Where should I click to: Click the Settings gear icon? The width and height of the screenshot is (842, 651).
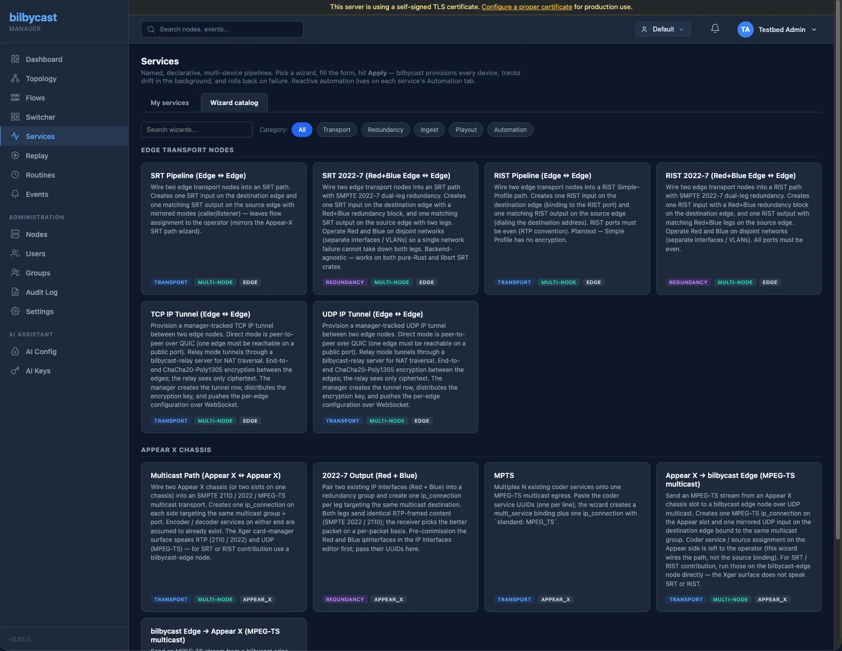(x=15, y=312)
